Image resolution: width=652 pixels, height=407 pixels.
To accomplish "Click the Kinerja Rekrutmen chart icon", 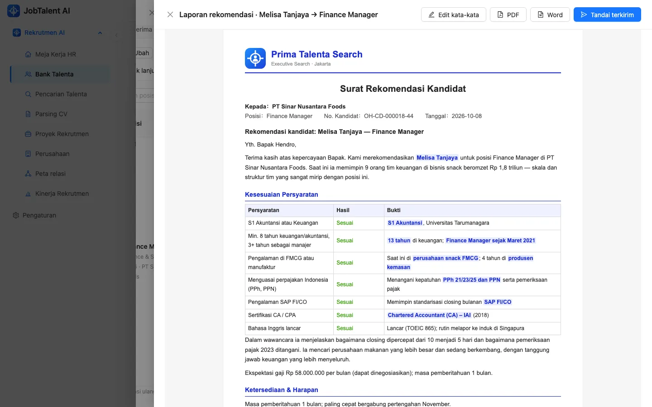I will tap(28, 194).
